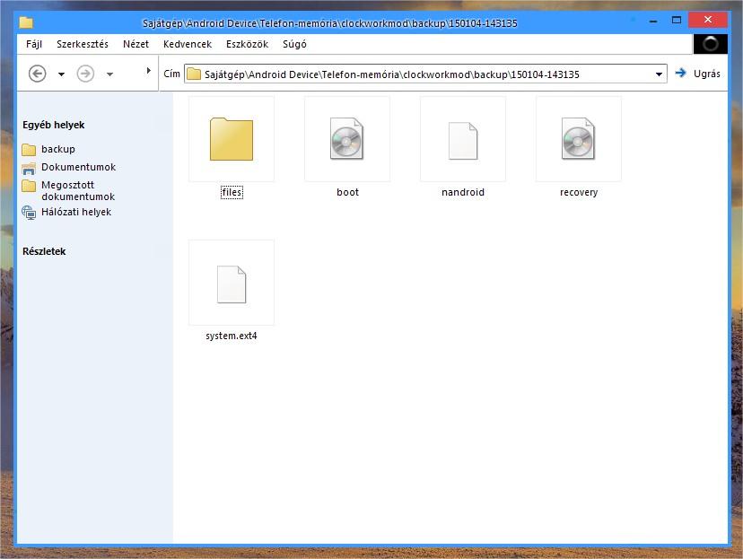
Task: Expand the Részletek section
Action: tap(44, 251)
